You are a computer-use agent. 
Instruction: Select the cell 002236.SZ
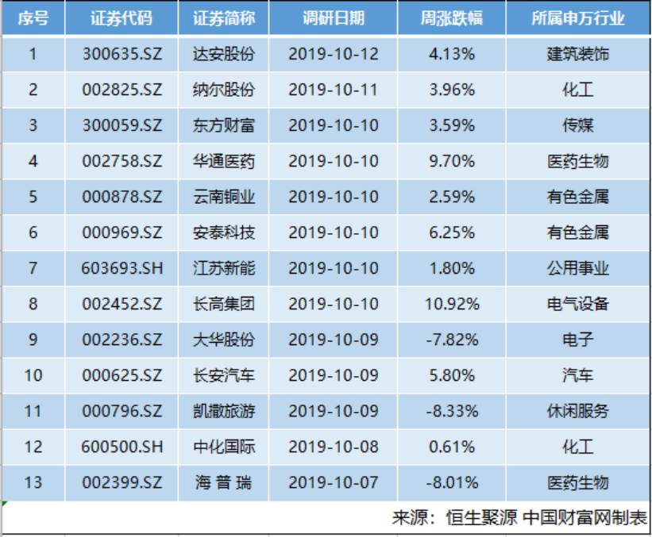click(122, 339)
